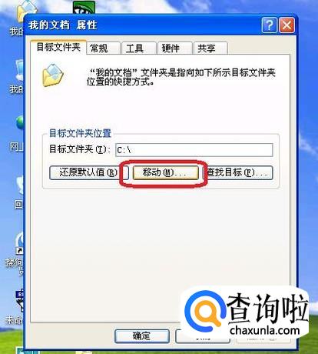Click the 确定 OK button

[x=142, y=336]
